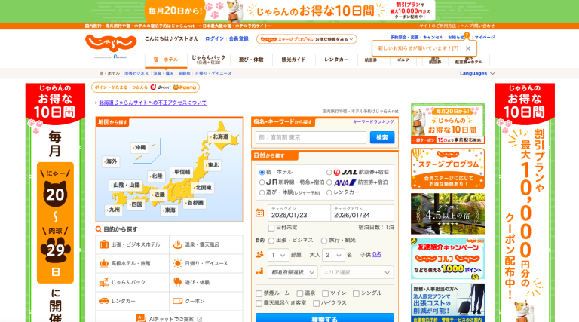
Task: Select 首都圏 on the map
Action: click(195, 203)
